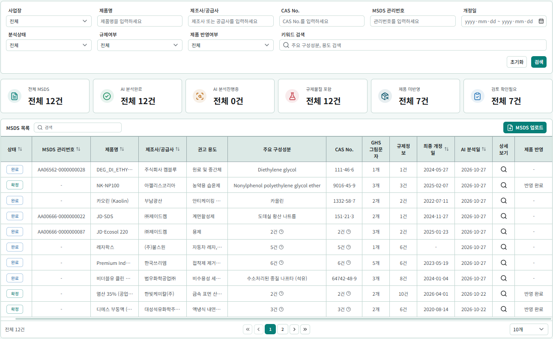Sort by 최종 개정일 column arrows
553x339 pixels.
[x=446, y=149]
